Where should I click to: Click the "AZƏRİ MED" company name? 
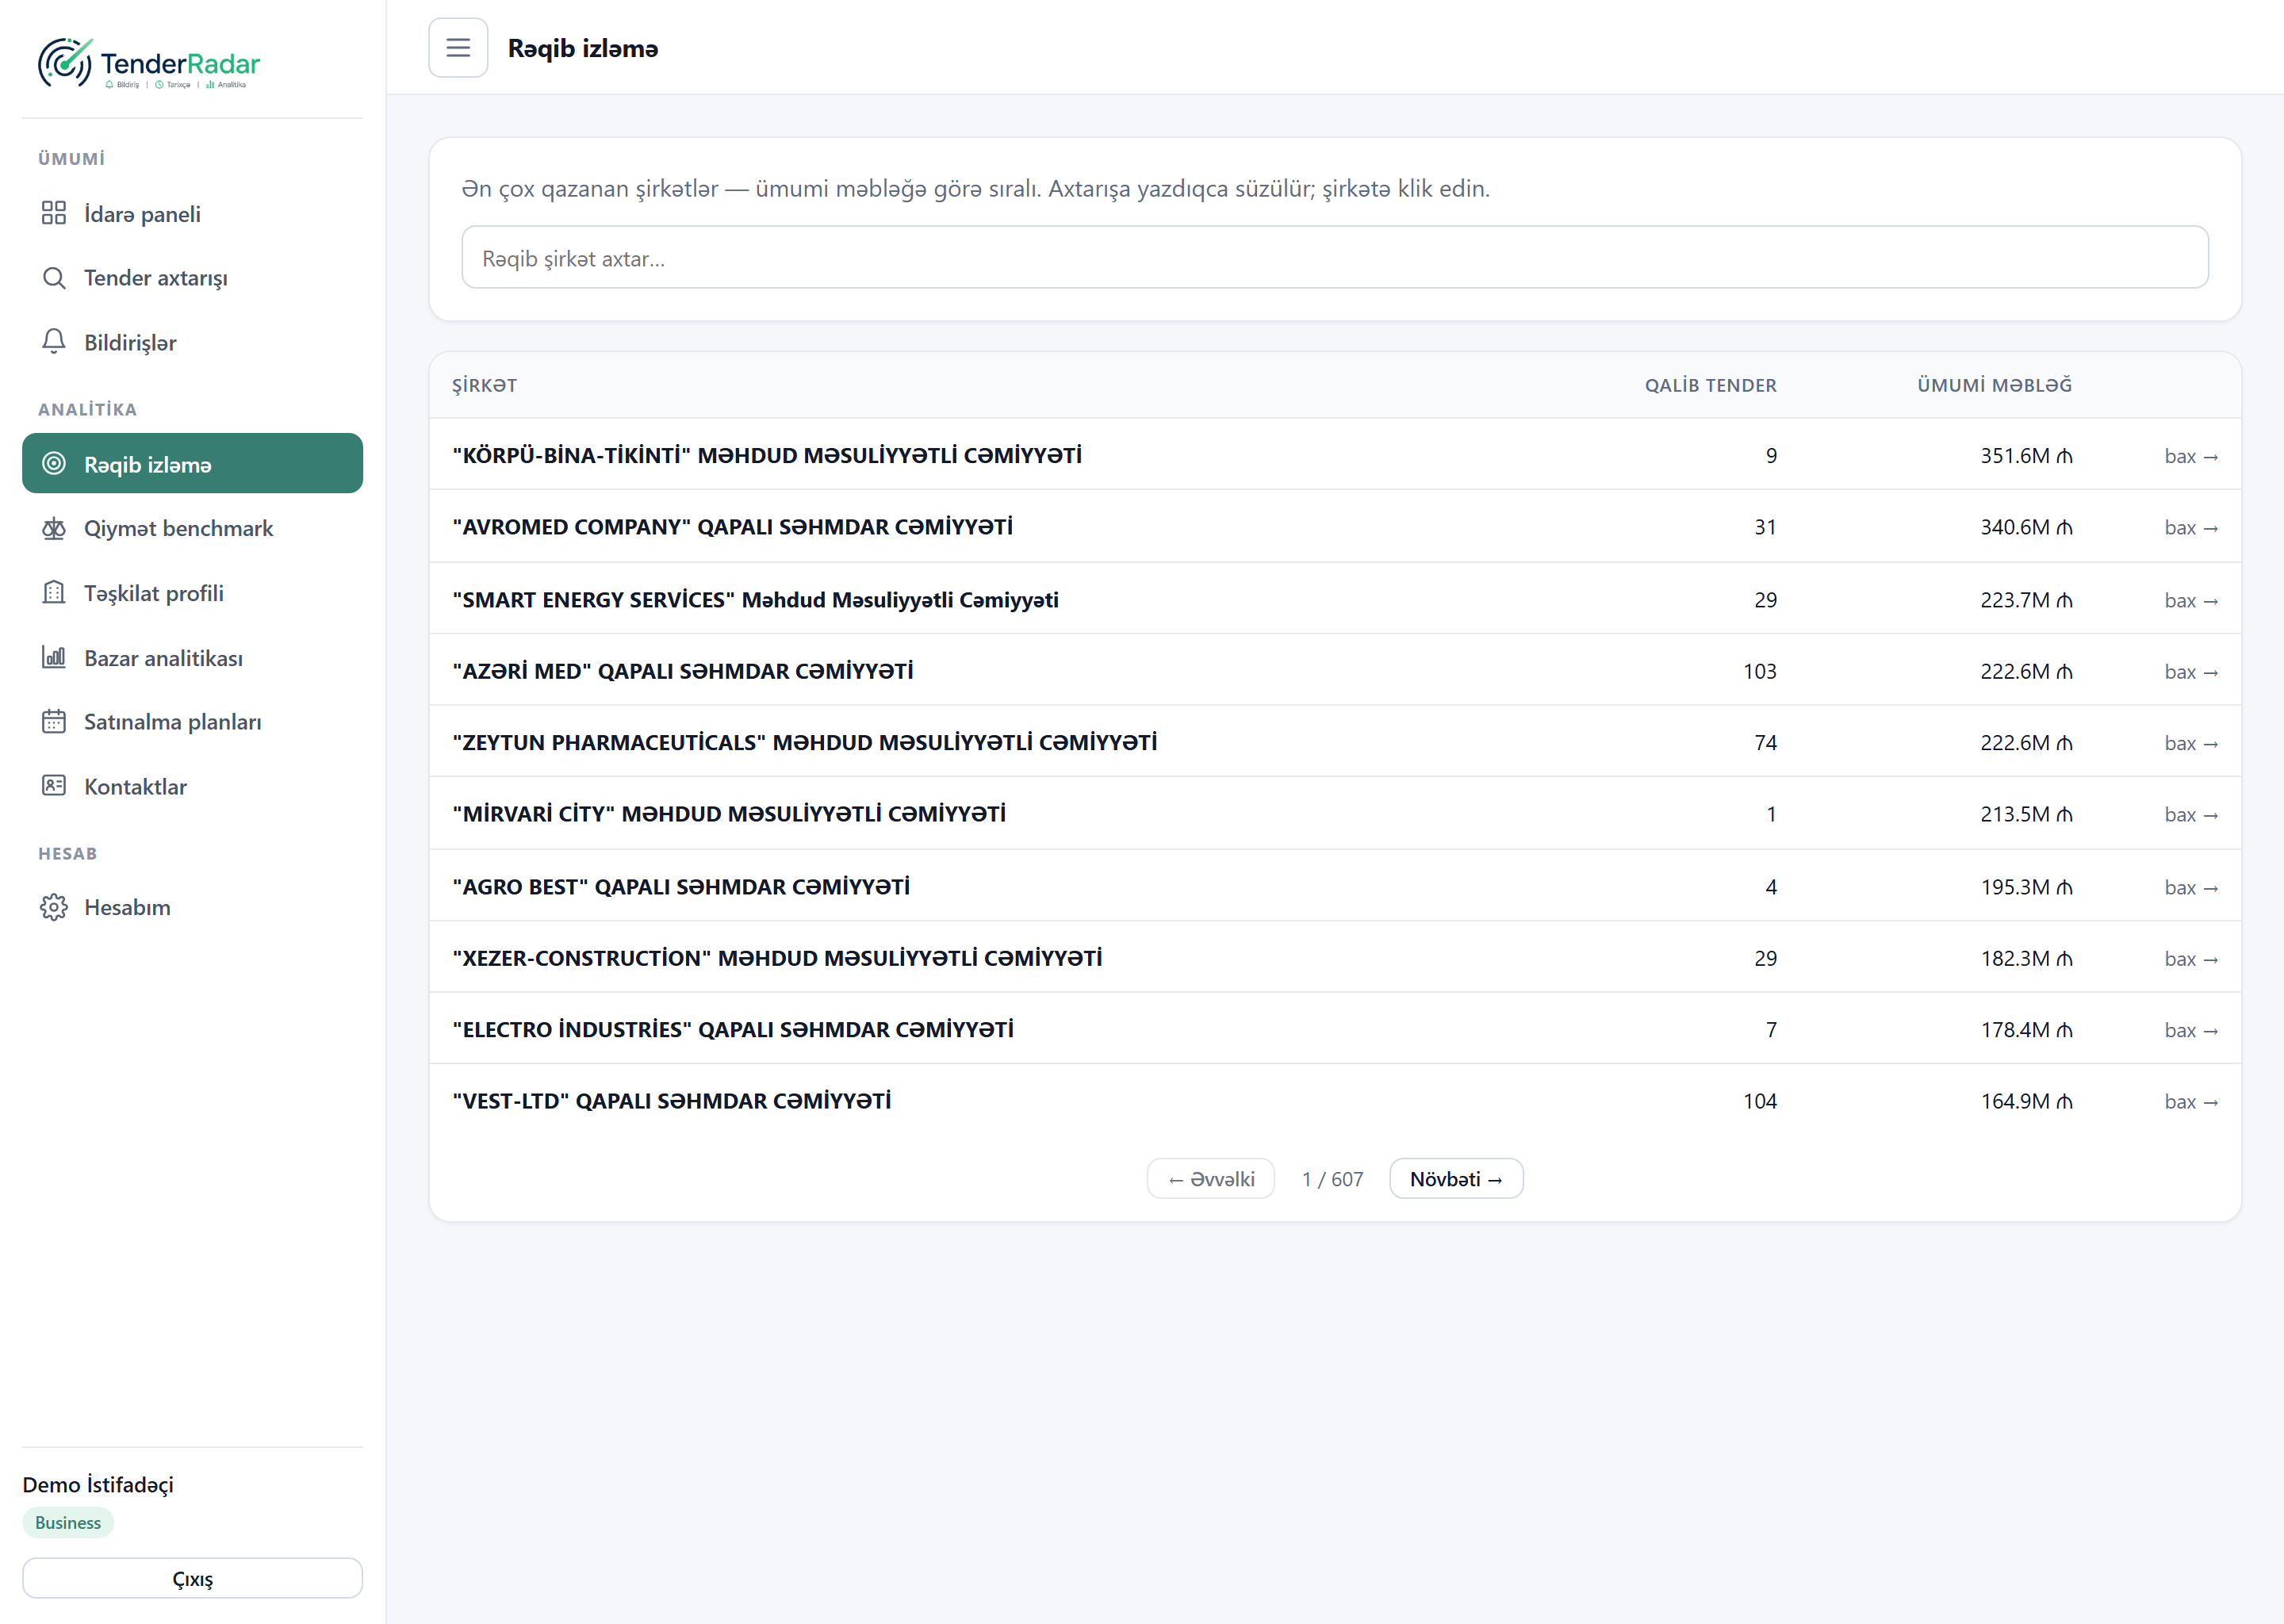(x=683, y=671)
